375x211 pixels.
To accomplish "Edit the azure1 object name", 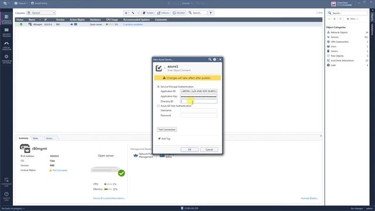I will (x=173, y=66).
